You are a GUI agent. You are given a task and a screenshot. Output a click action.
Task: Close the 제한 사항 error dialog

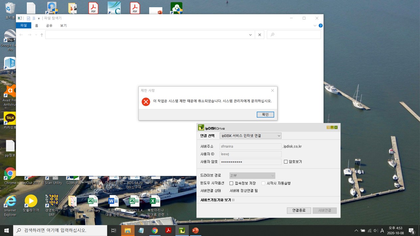(x=272, y=90)
